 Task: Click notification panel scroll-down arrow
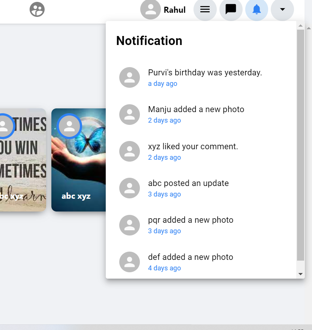tap(300, 274)
